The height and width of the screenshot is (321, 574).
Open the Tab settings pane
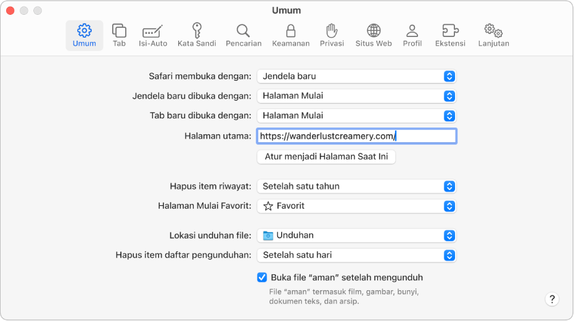[119, 35]
